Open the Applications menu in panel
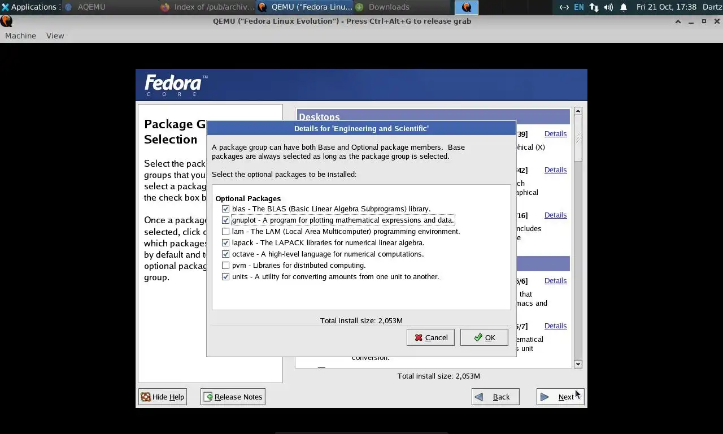 pyautogui.click(x=31, y=7)
